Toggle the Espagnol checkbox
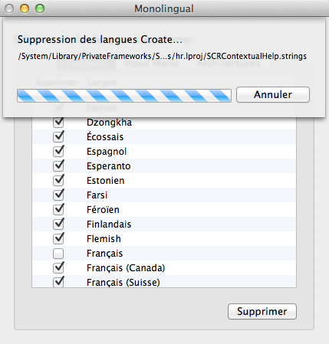Image resolution: width=329 pixels, height=344 pixels. coord(58,152)
